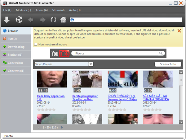Enable 'Non mostrare di nuovo' checkbox

(36, 44)
